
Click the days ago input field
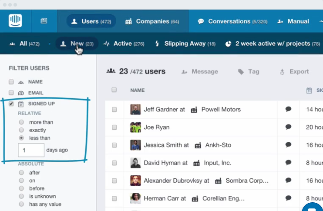[x=31, y=150]
